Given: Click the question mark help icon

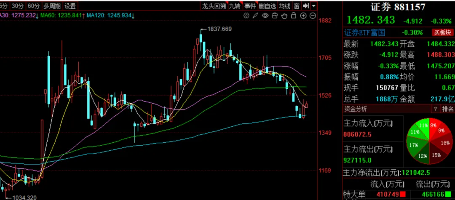Looking at the screenshot, I should point(435,109).
